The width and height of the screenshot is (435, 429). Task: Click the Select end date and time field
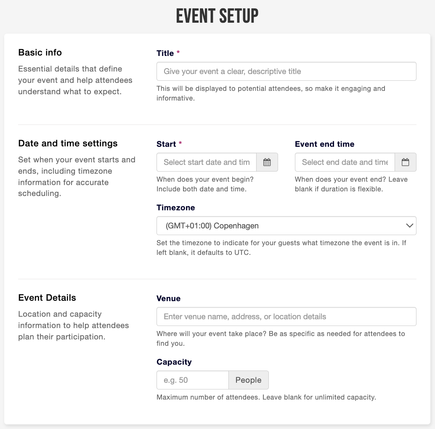click(345, 162)
